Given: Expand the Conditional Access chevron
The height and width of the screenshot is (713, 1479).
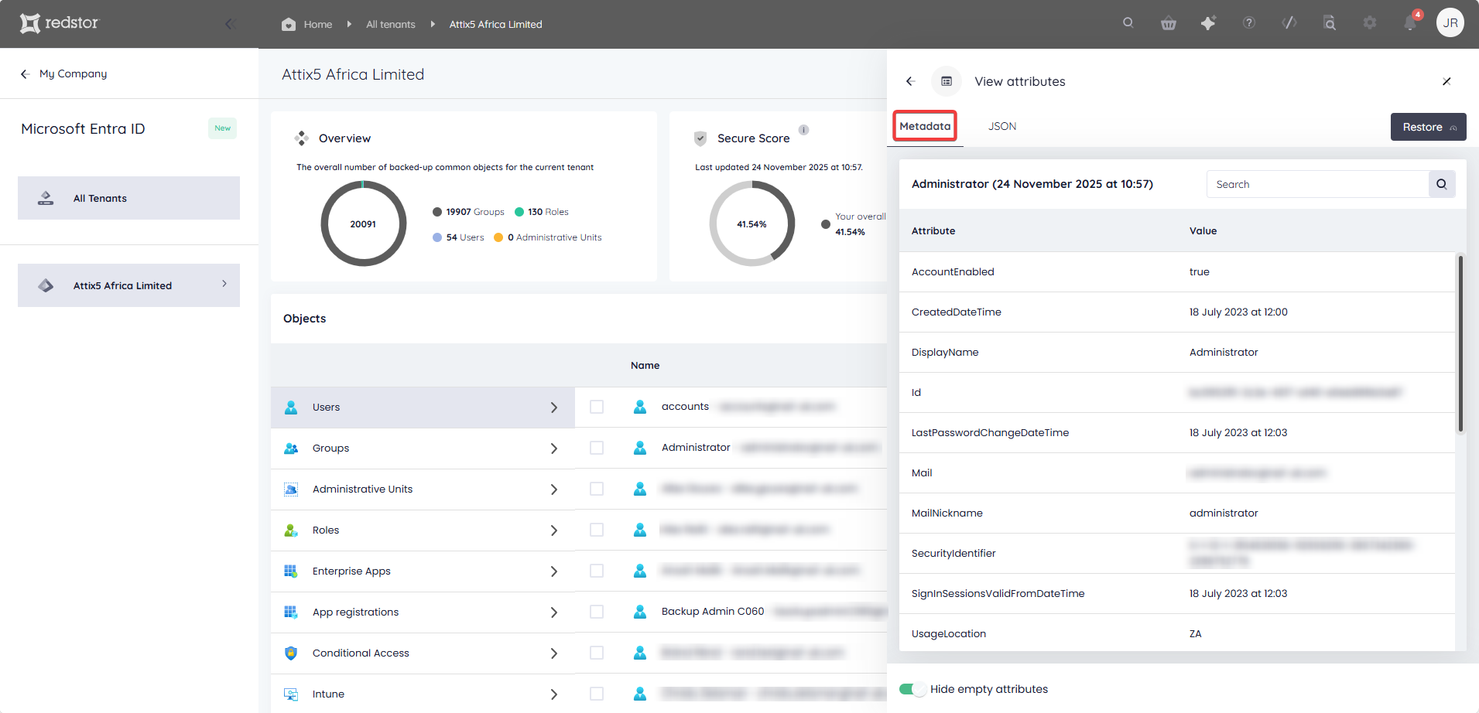Looking at the screenshot, I should [x=554, y=653].
